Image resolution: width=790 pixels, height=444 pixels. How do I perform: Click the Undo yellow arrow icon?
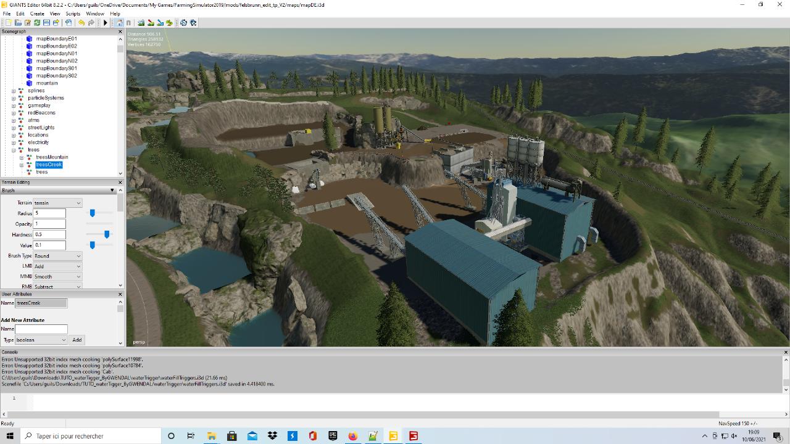point(81,23)
